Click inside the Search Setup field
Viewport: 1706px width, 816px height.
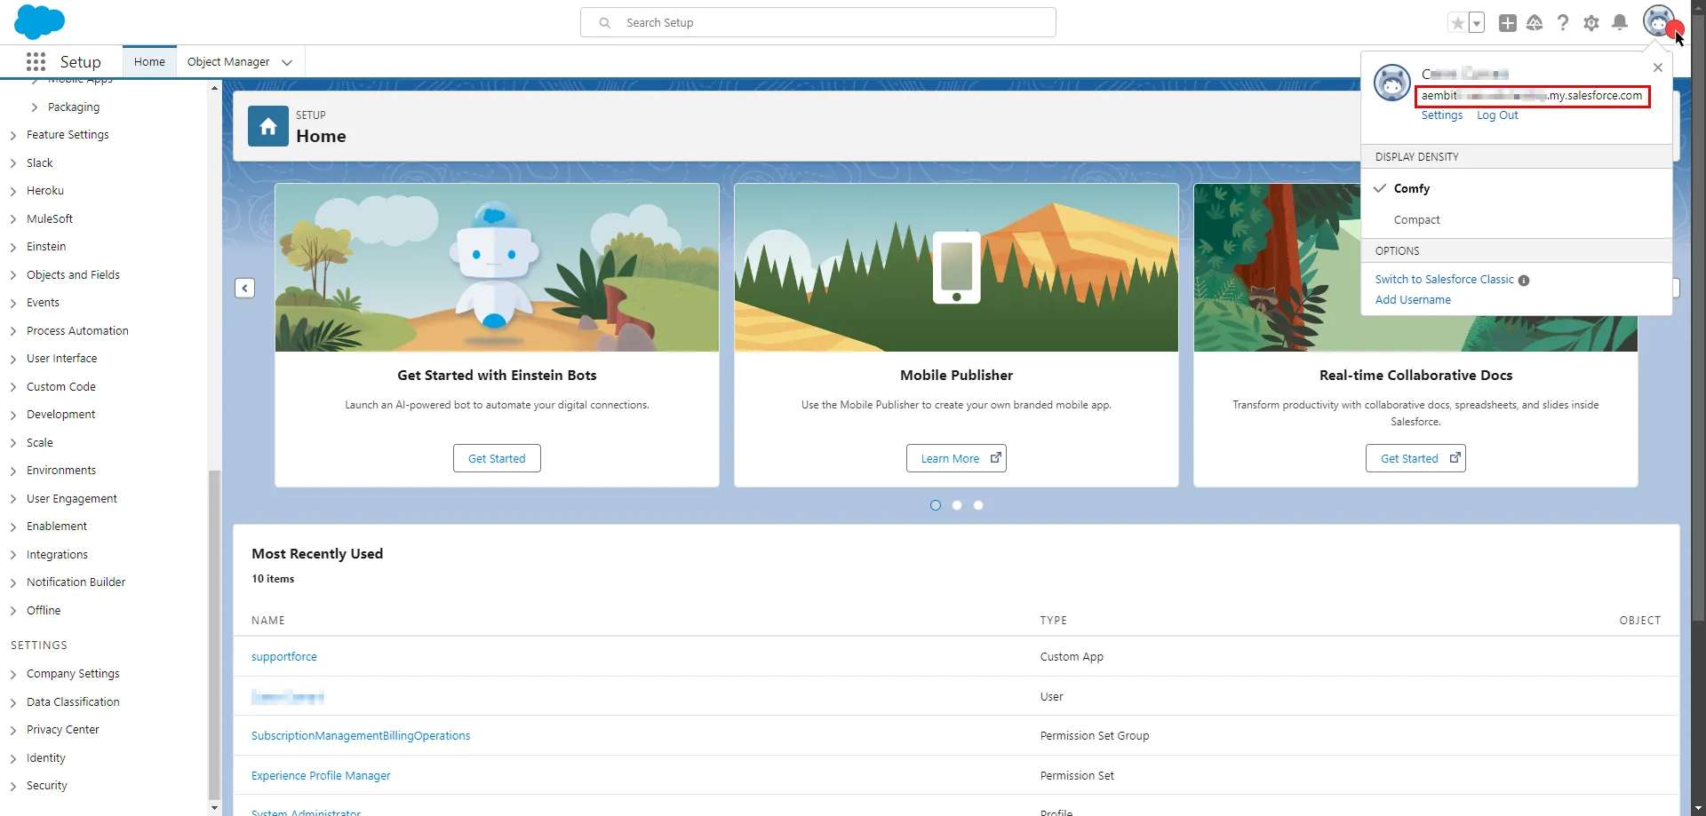click(x=817, y=22)
